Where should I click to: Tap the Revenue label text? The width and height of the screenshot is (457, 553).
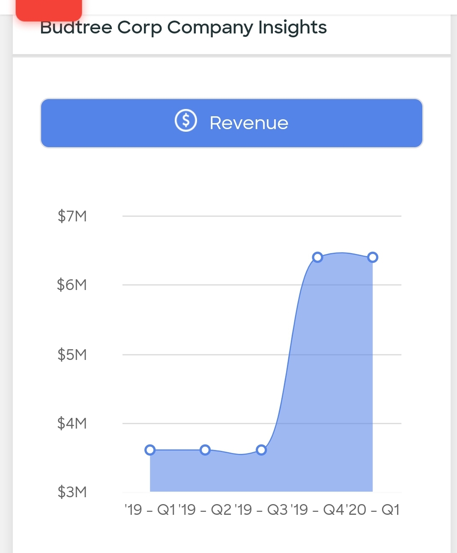point(249,123)
